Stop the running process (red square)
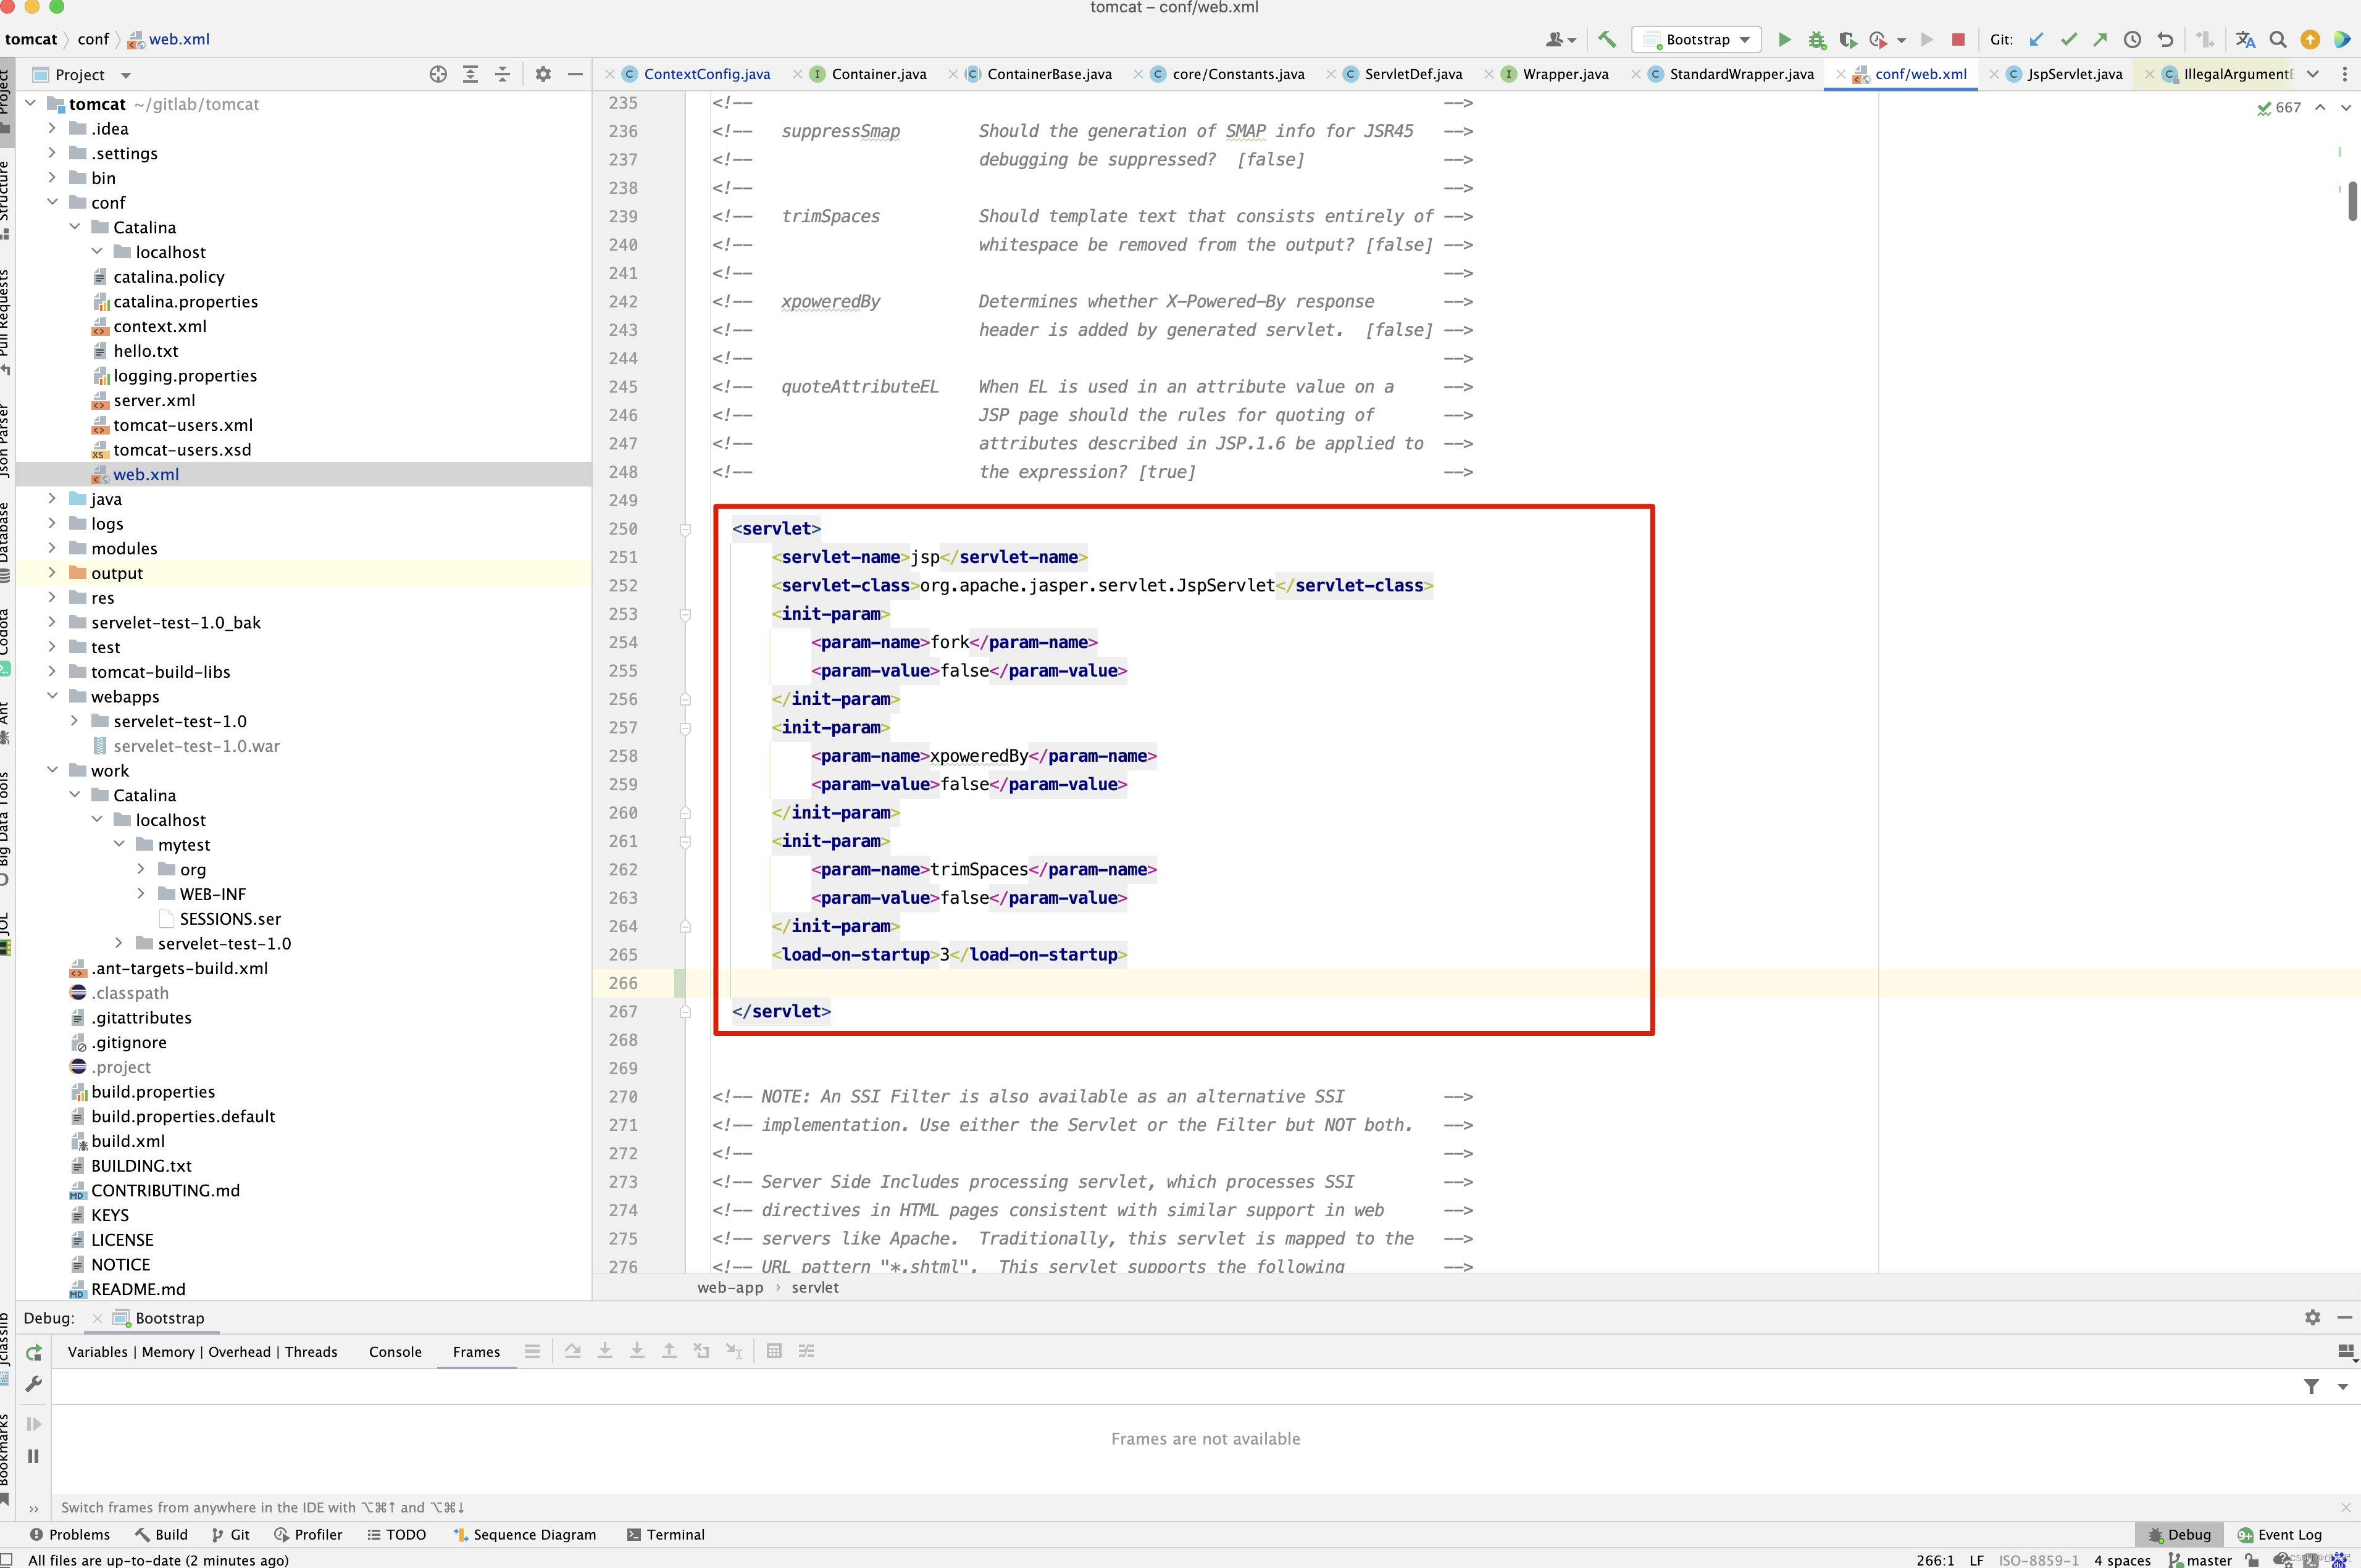The width and height of the screenshot is (2361, 1568). pyautogui.click(x=1958, y=39)
